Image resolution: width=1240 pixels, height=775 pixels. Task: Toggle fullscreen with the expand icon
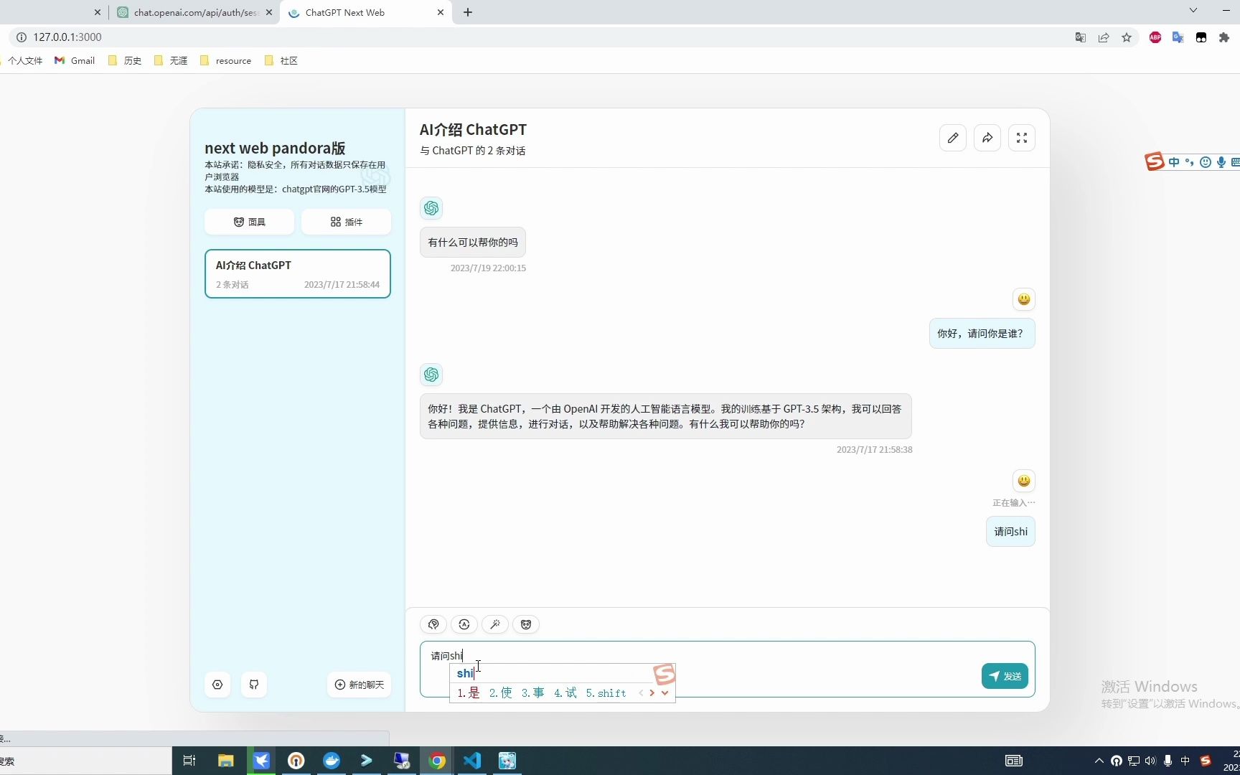coord(1022,138)
